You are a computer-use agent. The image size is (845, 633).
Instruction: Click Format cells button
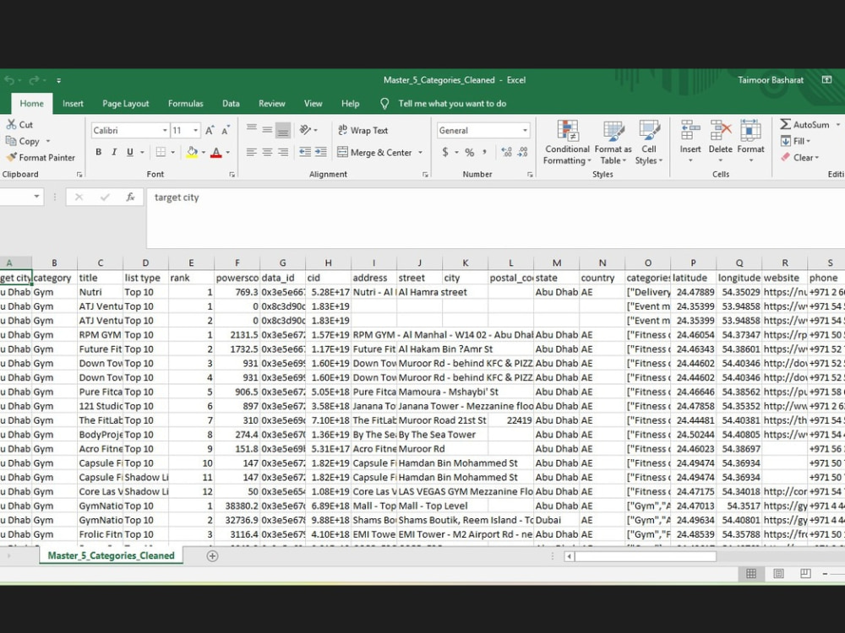pos(750,142)
